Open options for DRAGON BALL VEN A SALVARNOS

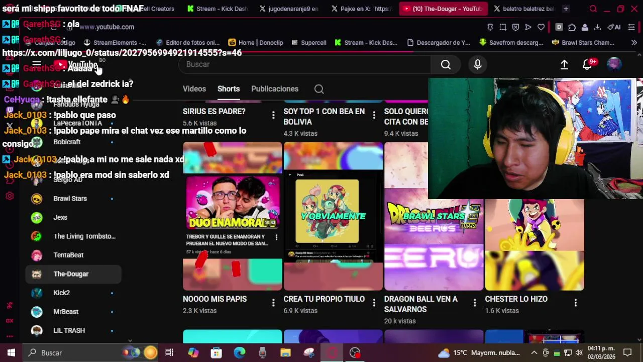coord(475,303)
